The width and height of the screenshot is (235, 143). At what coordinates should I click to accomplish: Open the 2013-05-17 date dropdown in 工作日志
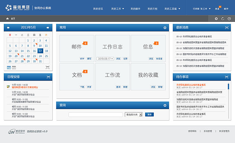click(105, 59)
